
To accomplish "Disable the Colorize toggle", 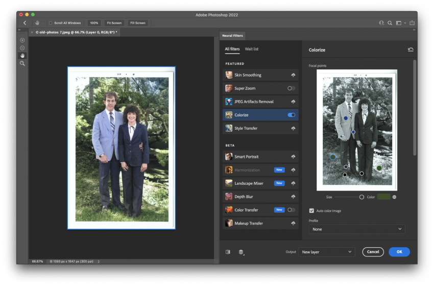I will [x=292, y=115].
